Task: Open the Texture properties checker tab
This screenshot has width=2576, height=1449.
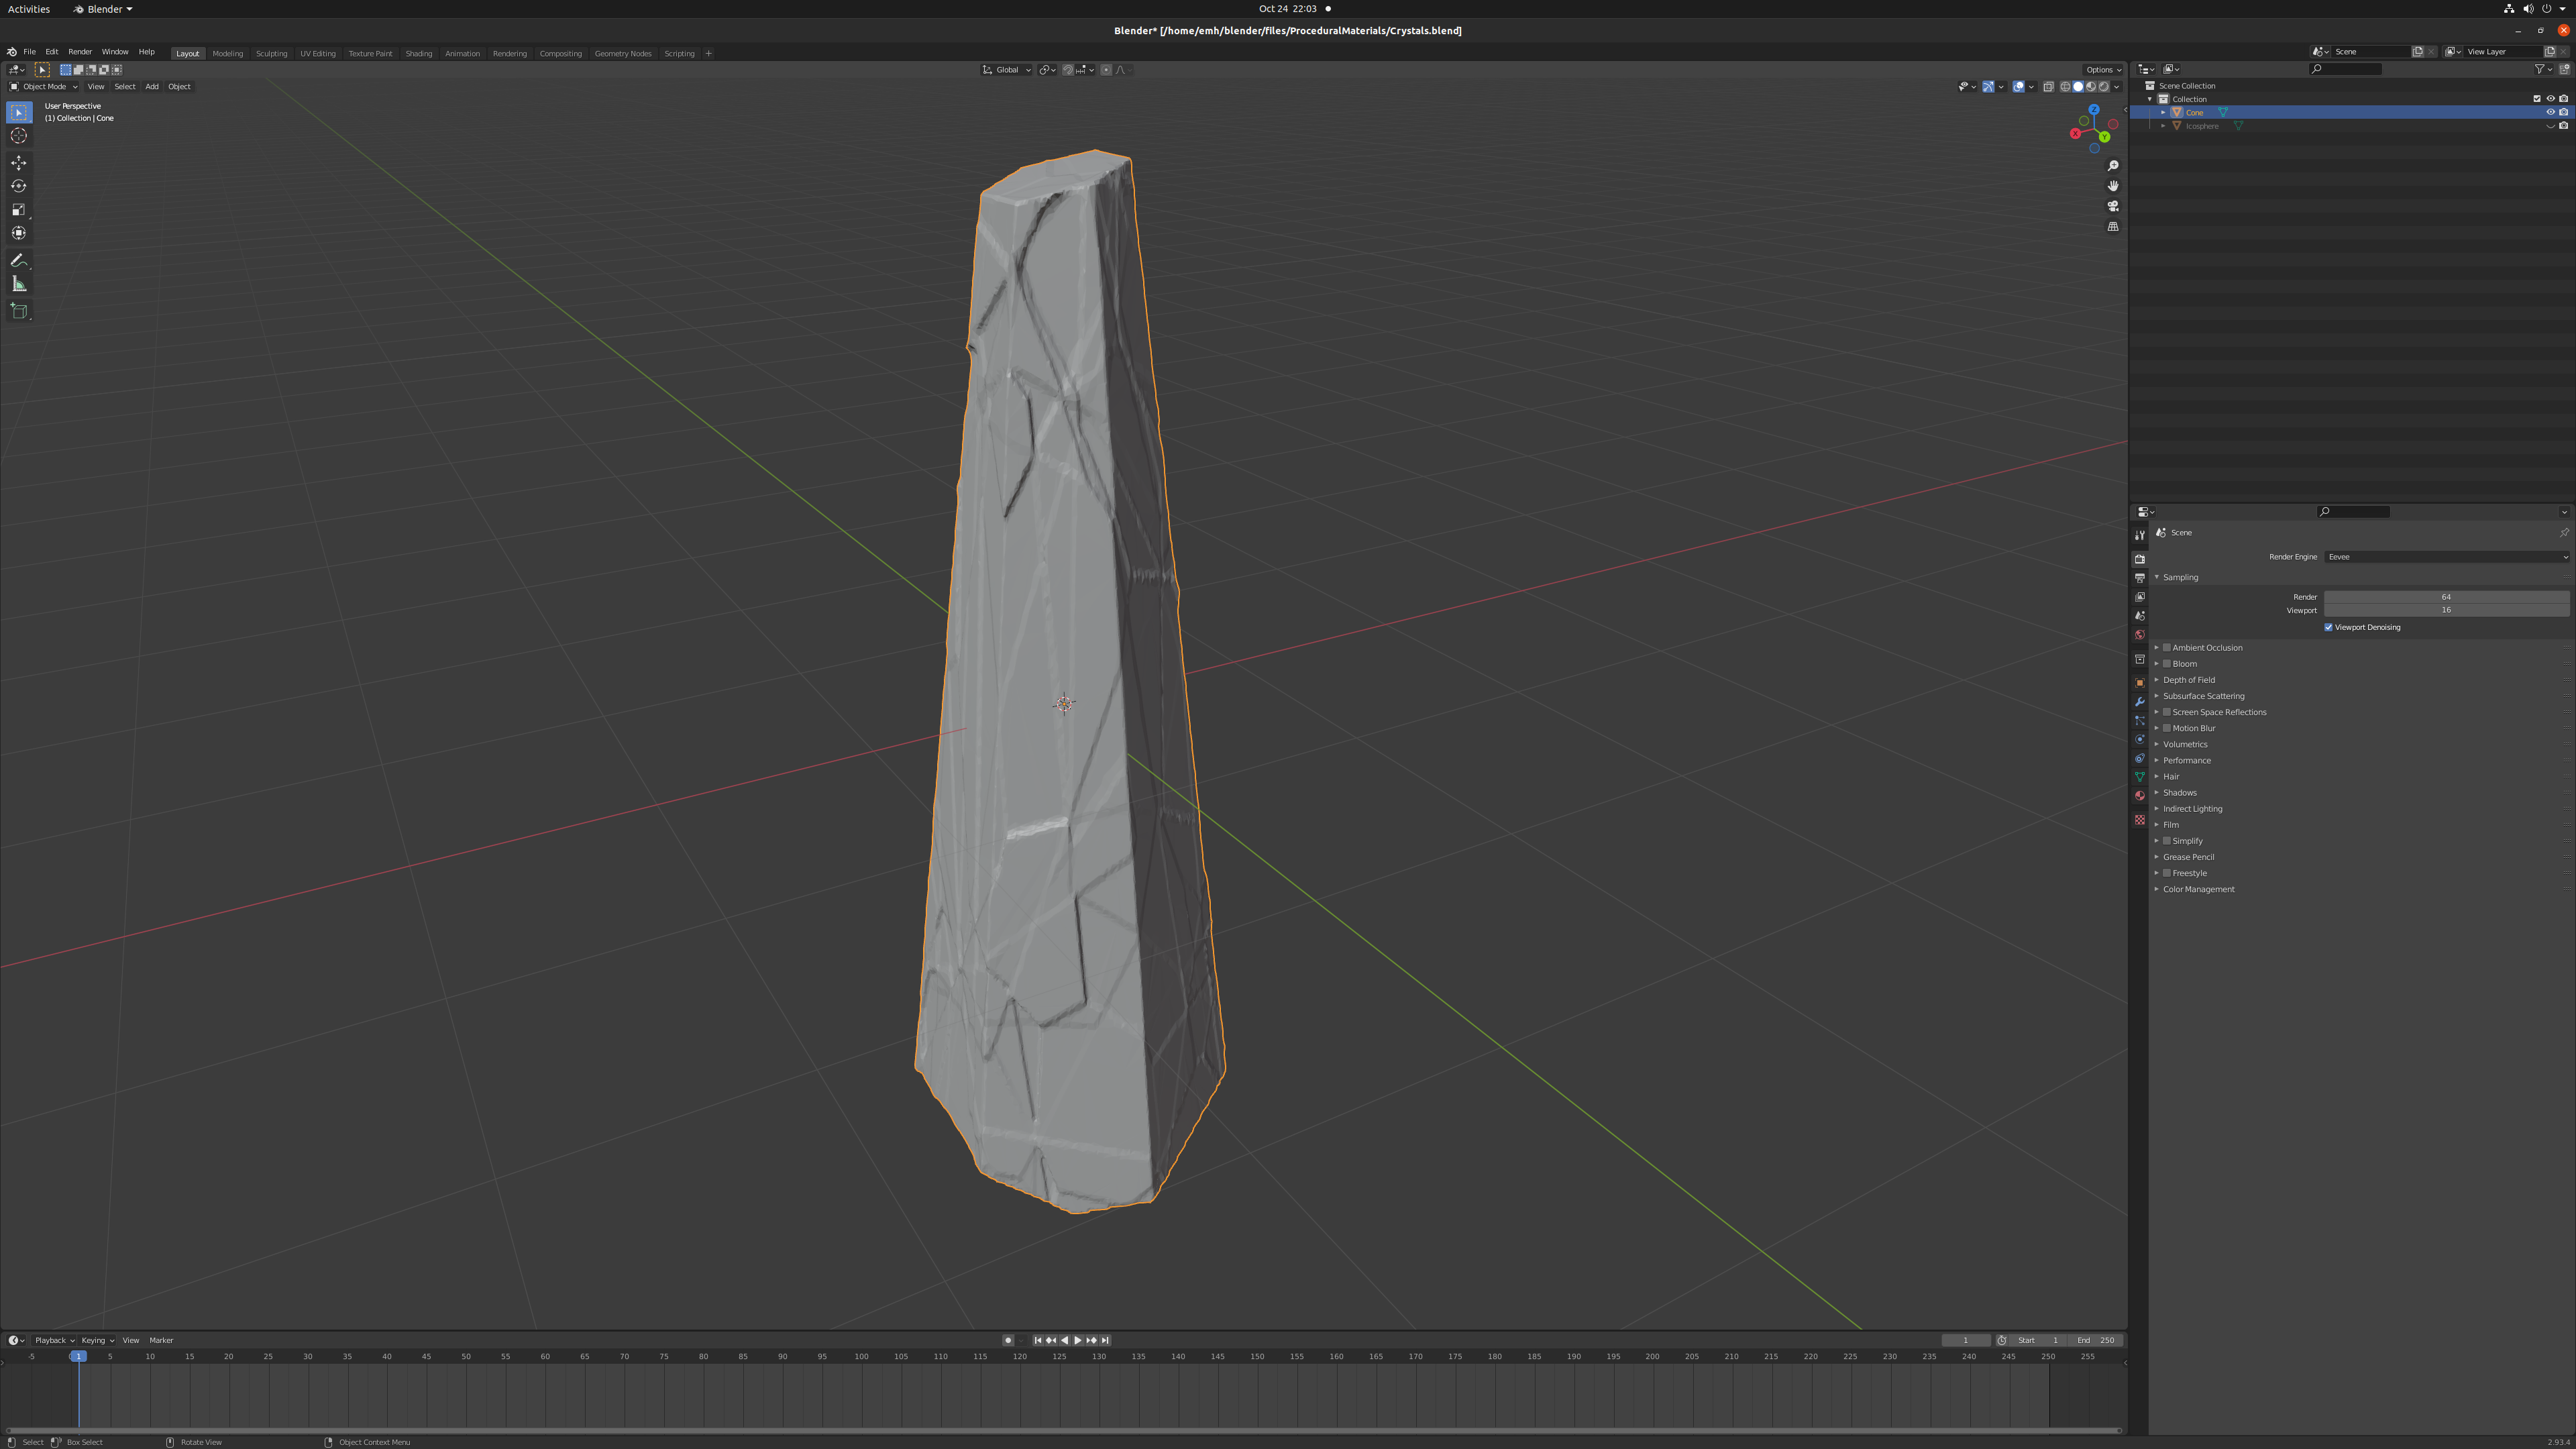Action: 2139,820
